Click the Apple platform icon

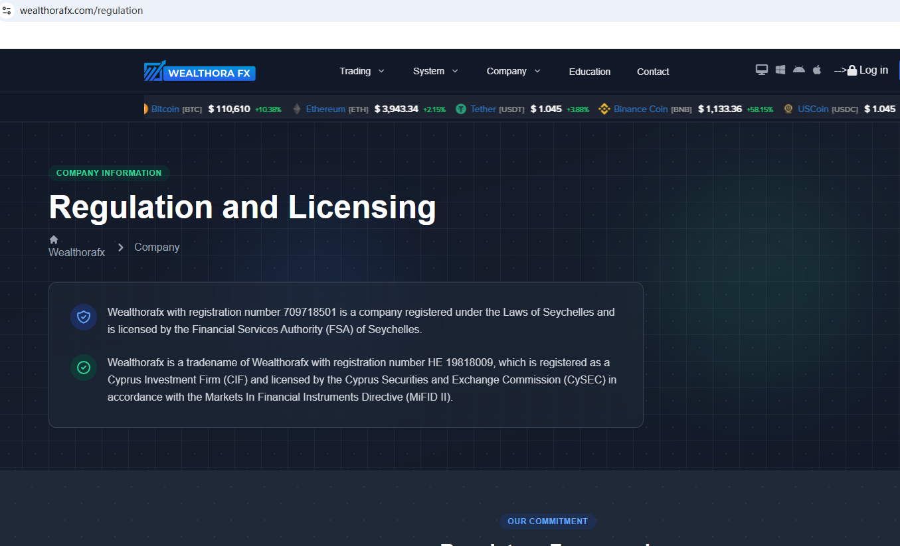(817, 70)
